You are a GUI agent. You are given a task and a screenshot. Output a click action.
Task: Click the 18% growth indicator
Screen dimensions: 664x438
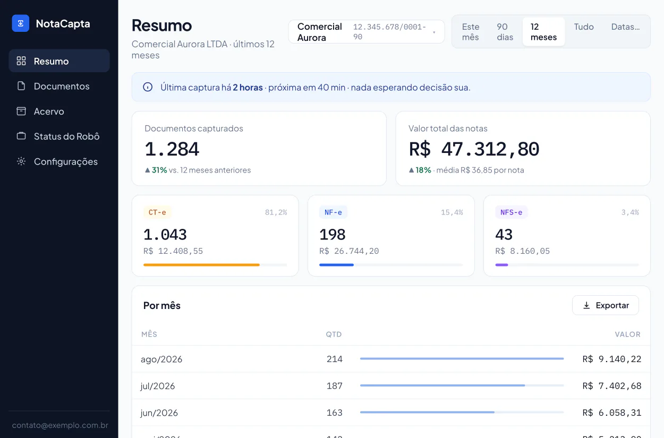(420, 170)
